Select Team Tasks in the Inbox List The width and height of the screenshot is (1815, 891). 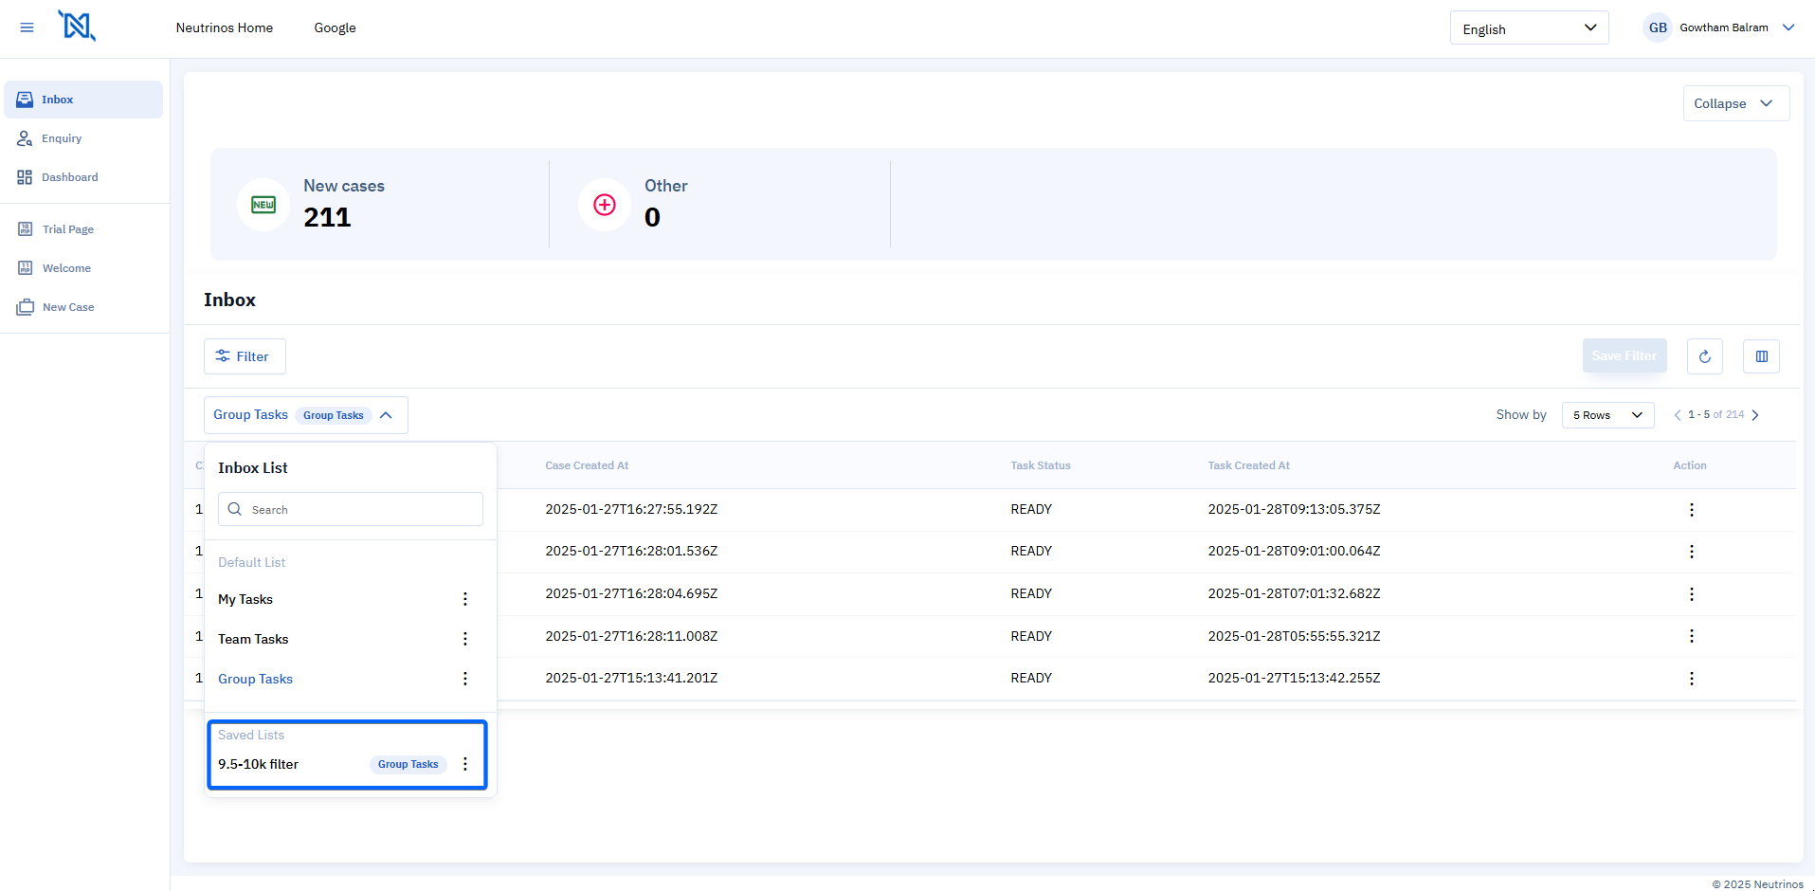pyautogui.click(x=253, y=639)
